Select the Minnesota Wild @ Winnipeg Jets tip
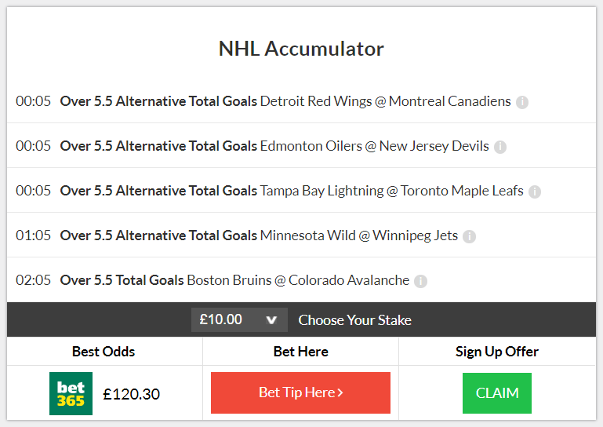Screen dimensions: 603x427 [301, 235]
